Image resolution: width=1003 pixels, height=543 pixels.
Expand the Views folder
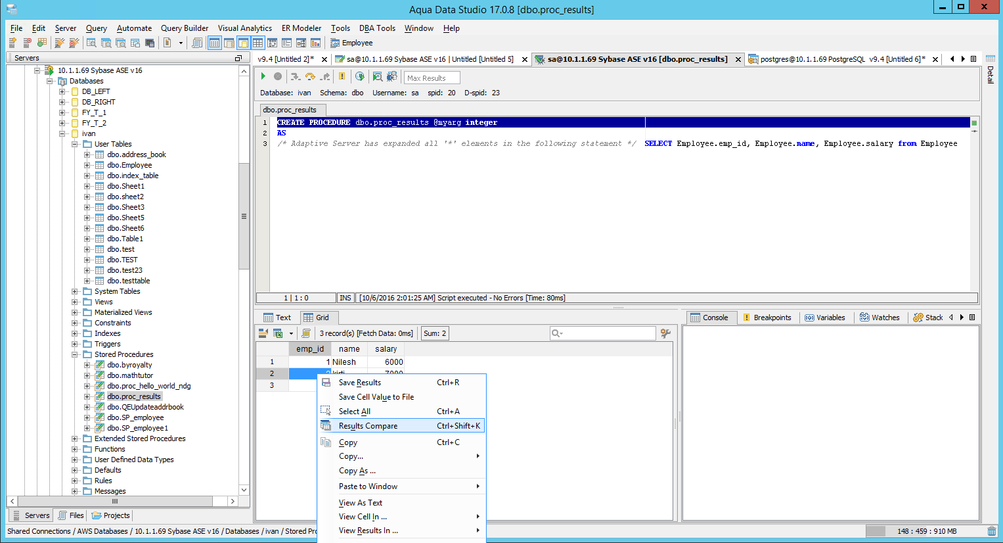(75, 302)
